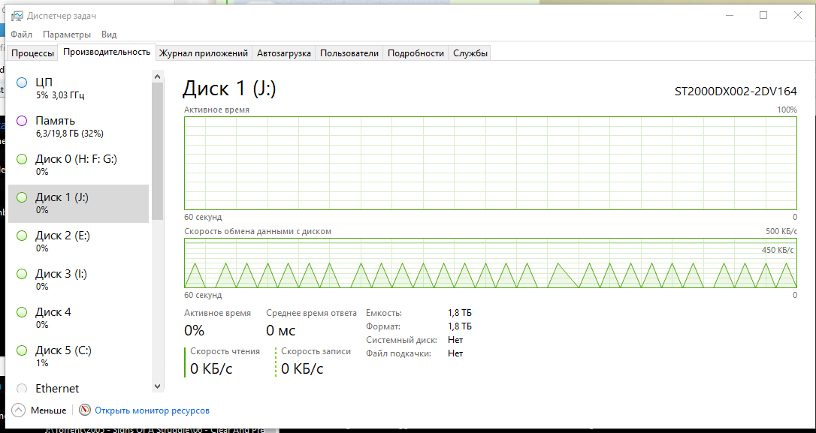Select Диск 0 (H: F: G:) entry

79,165
